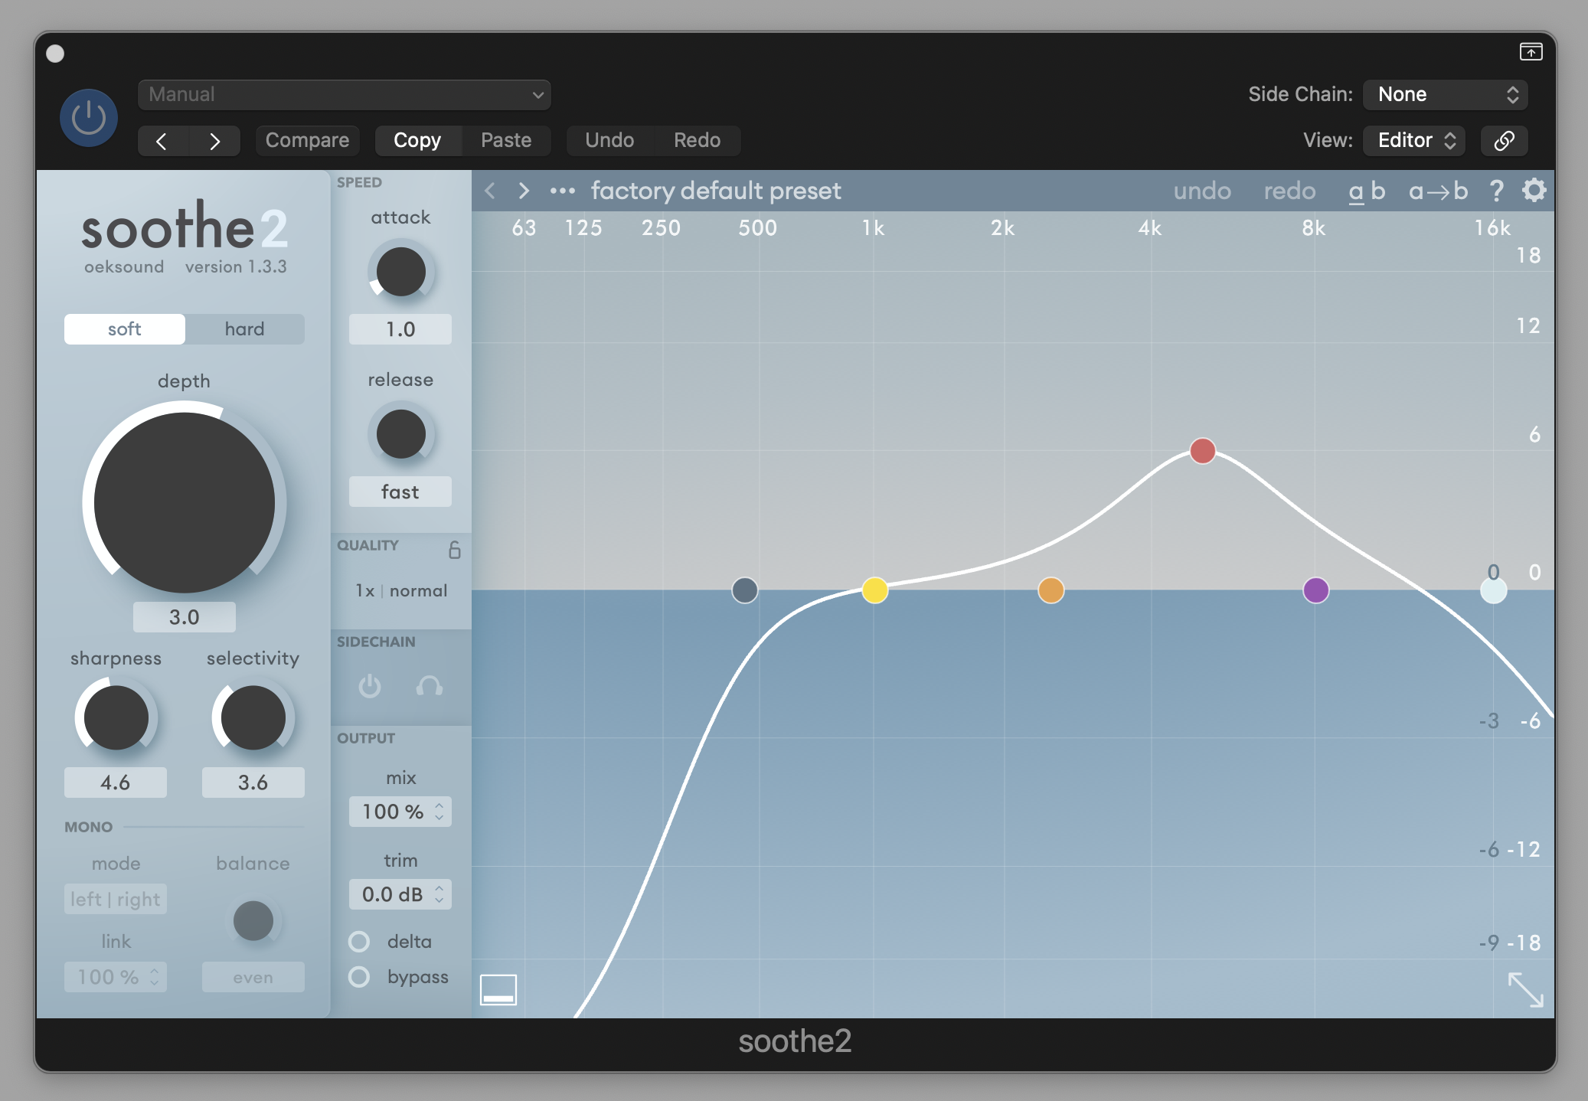Copy state a to b with the a→b icon
The width and height of the screenshot is (1588, 1101).
(1437, 191)
